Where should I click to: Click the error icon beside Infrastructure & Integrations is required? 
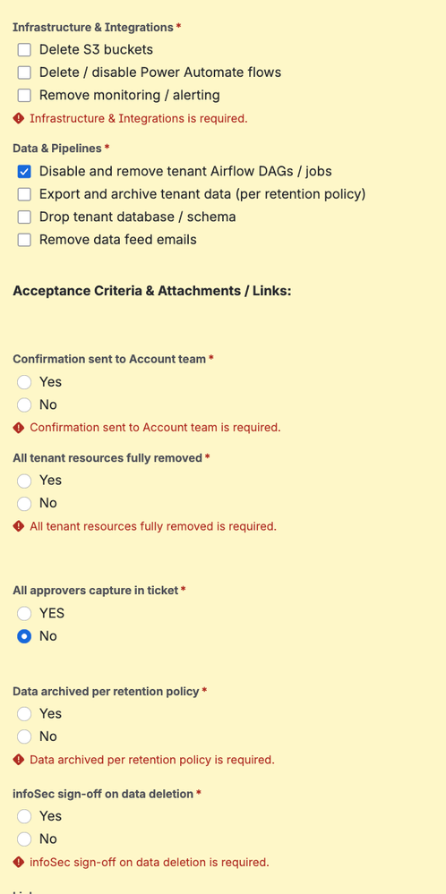click(x=18, y=119)
